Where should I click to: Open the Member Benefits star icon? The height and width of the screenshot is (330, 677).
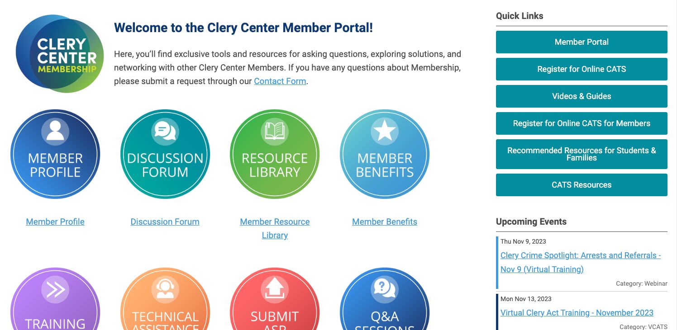point(385,154)
